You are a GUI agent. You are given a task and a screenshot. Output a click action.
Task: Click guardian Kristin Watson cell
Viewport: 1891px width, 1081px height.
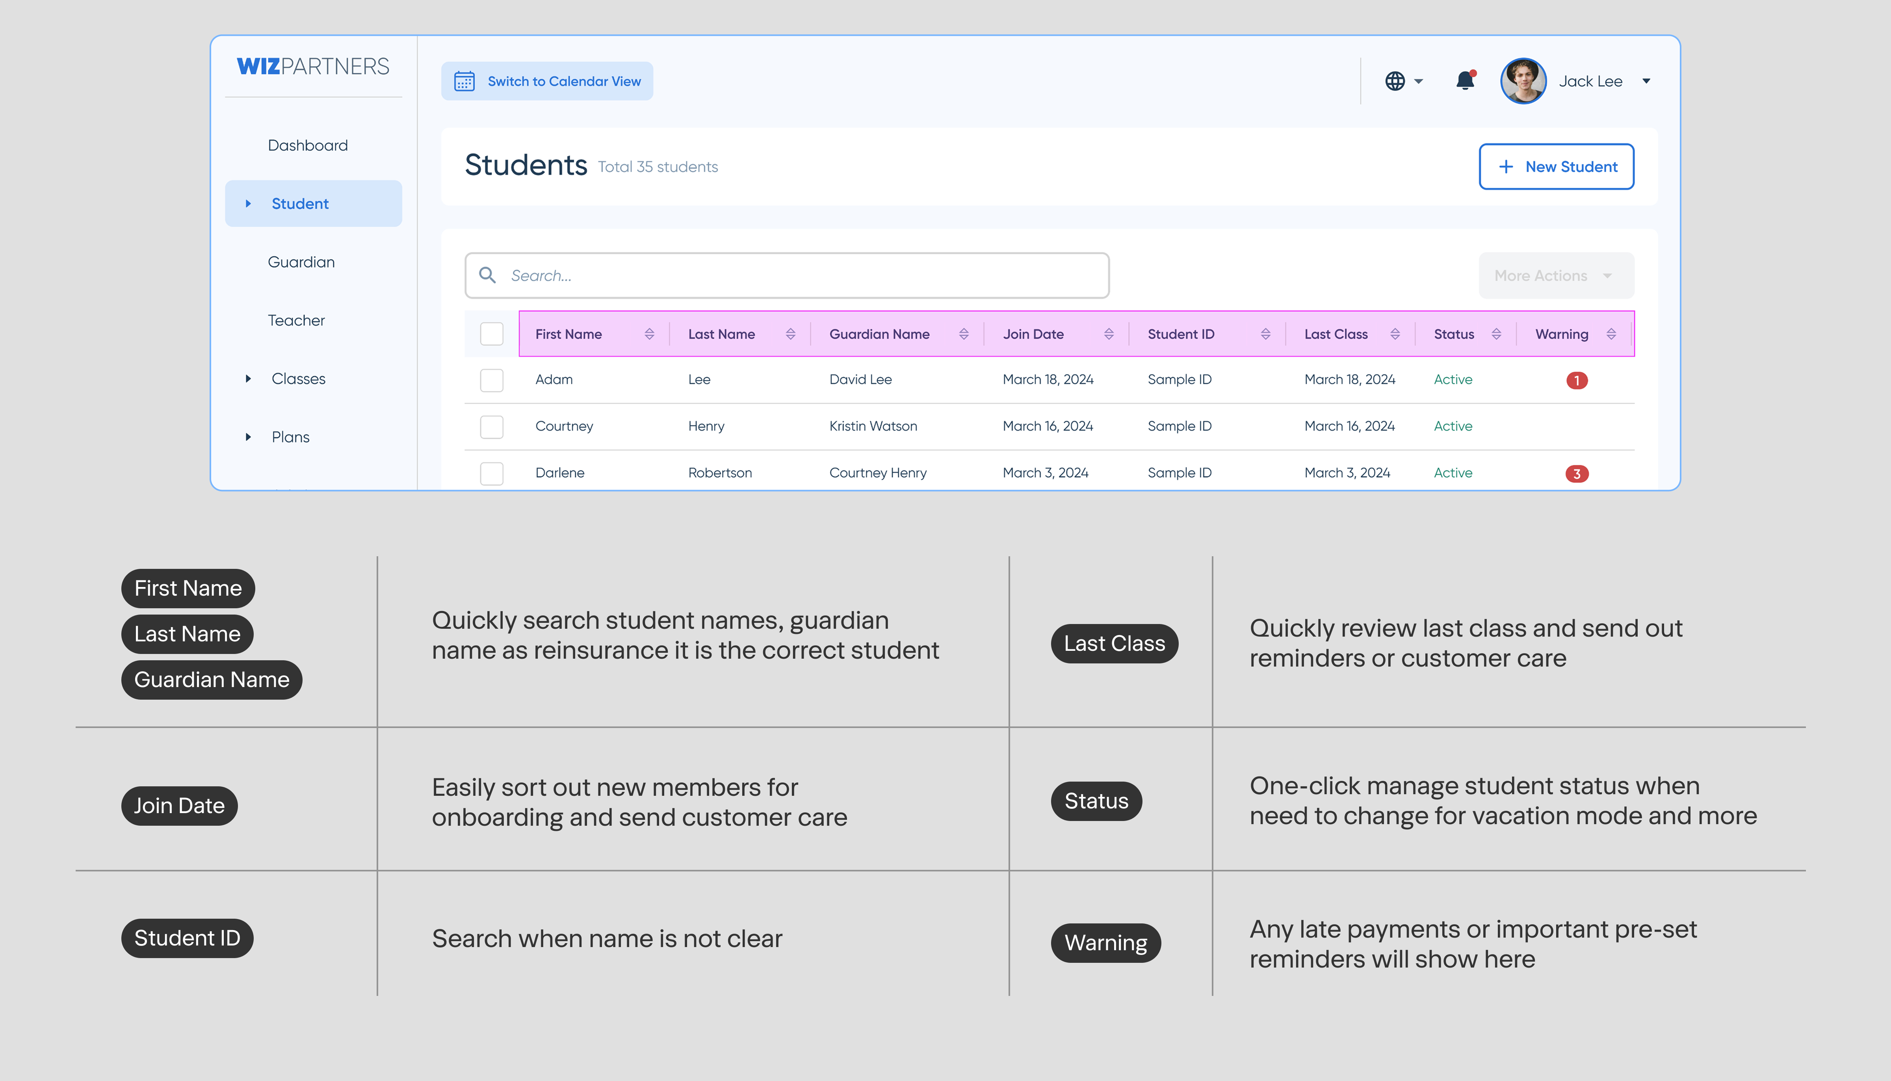pos(873,426)
